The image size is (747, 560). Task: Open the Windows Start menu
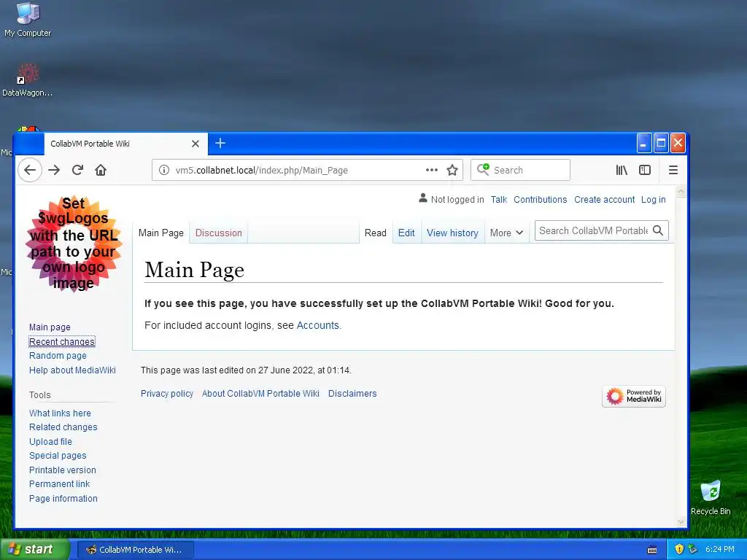pyautogui.click(x=34, y=550)
